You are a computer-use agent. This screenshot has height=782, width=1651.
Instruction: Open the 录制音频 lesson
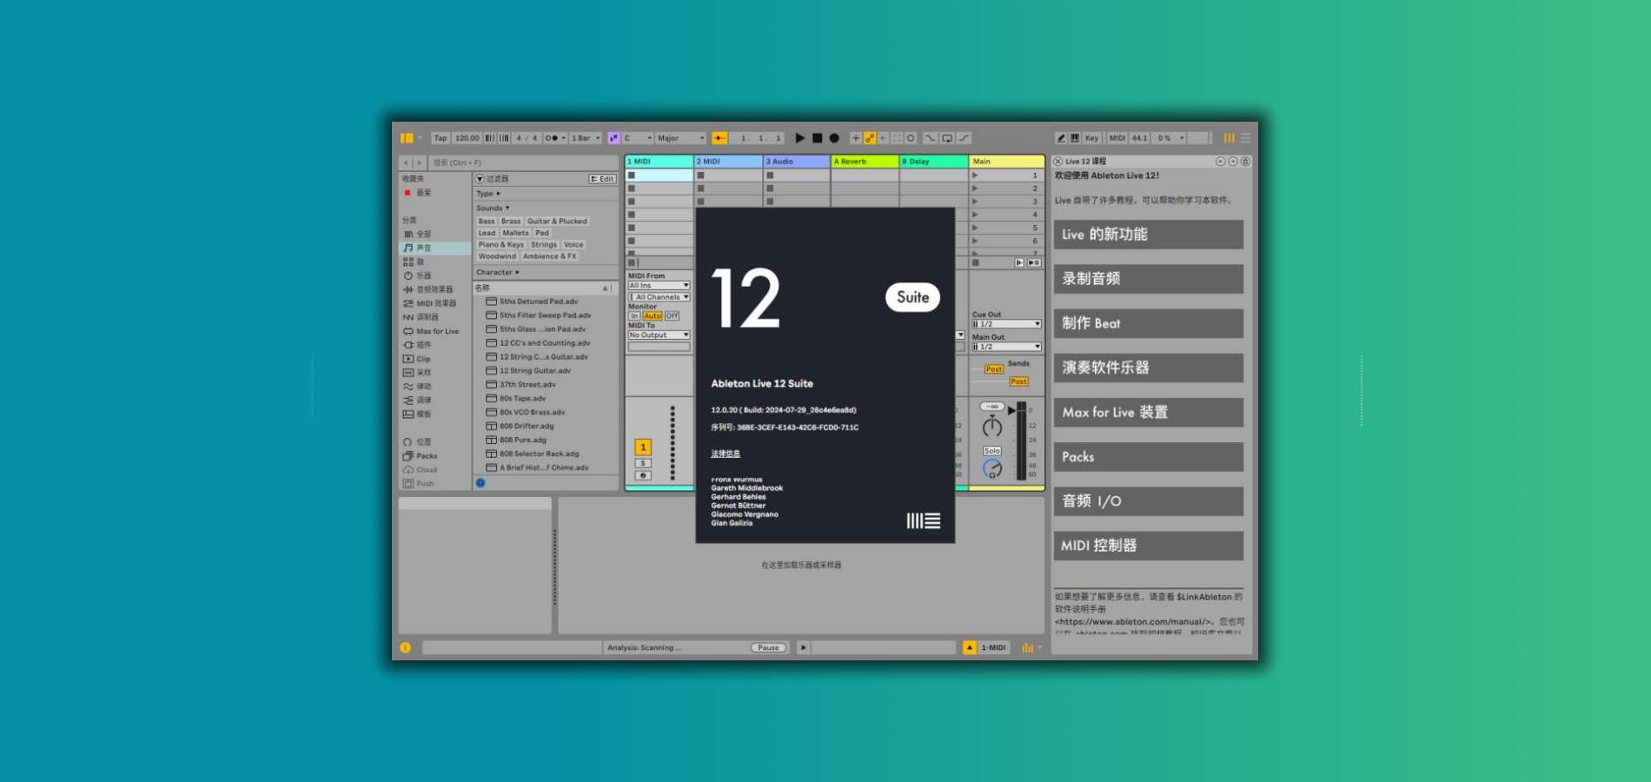click(1148, 279)
